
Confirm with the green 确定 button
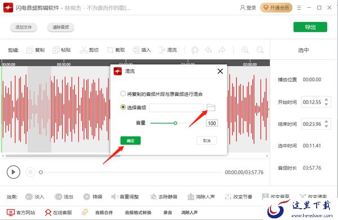[131, 140]
